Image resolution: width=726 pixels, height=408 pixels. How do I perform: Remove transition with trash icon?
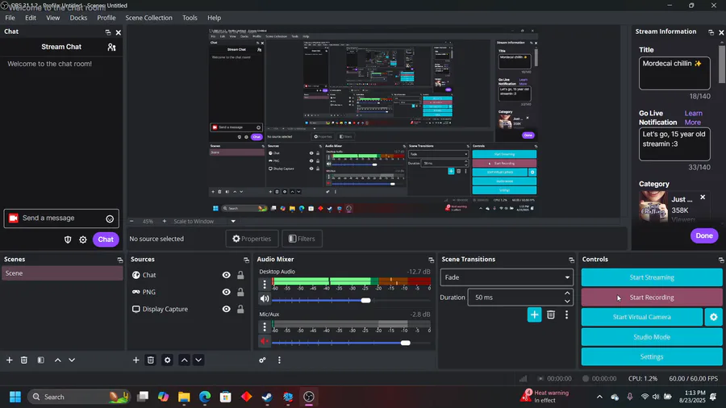550,314
